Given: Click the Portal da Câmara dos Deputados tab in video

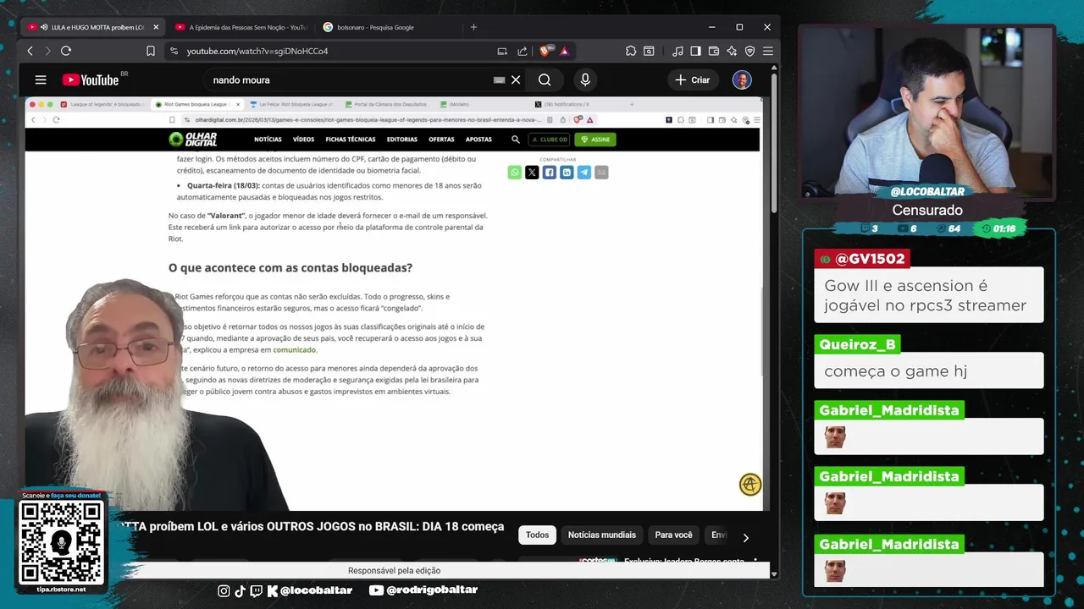Looking at the screenshot, I should 388,104.
